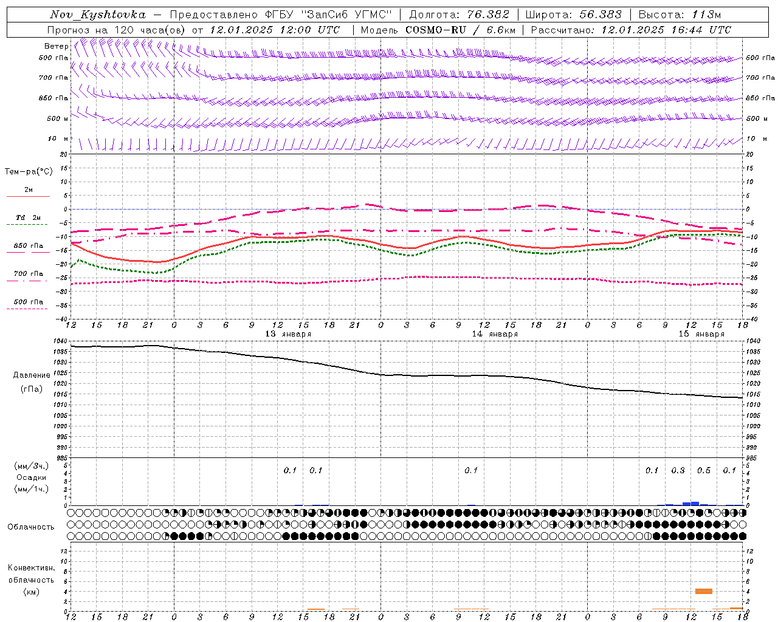Click the 'Тем-ра(°C)' temperature panel label
Viewport: 778px width, 622px height.
[x=29, y=171]
